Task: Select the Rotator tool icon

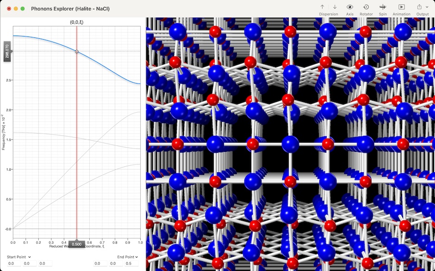Action: pos(367,7)
